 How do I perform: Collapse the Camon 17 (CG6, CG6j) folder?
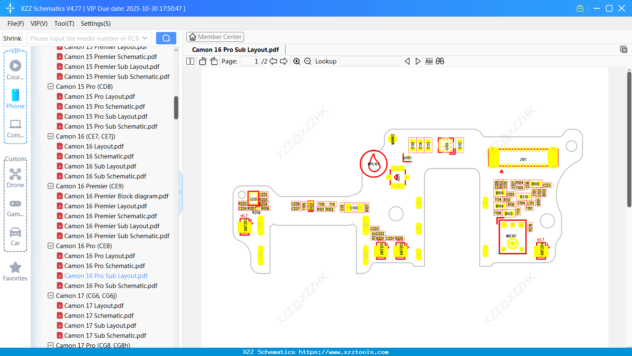51,296
